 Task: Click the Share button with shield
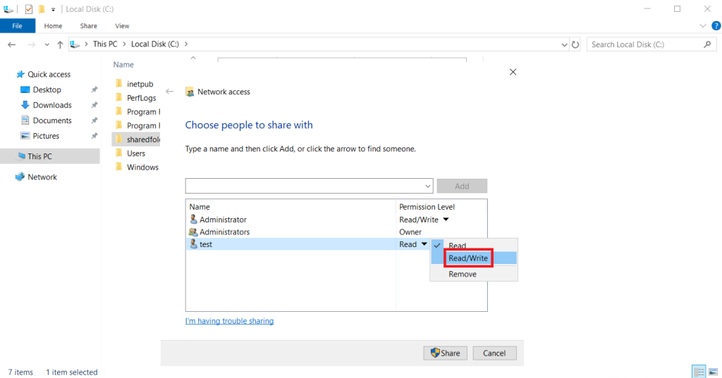click(x=446, y=353)
